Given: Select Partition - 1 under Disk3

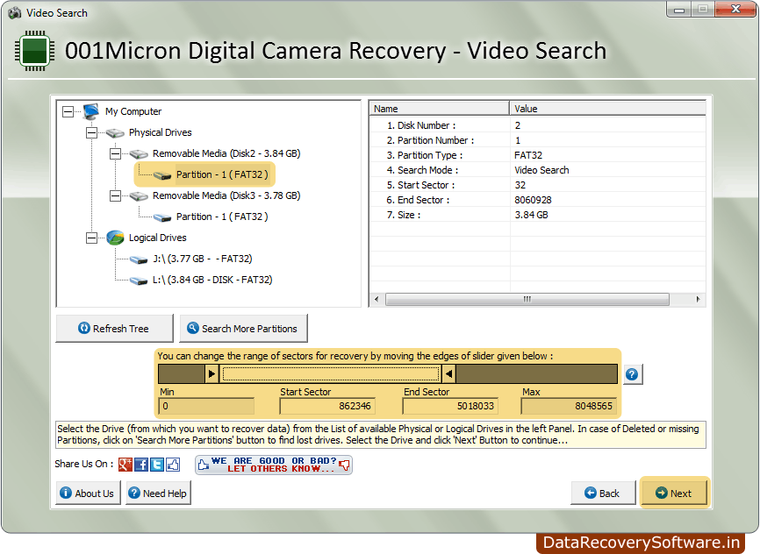Looking at the screenshot, I should tap(222, 217).
